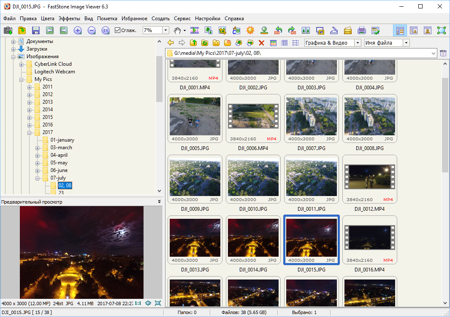Click the email envelope icon
This screenshot has height=317, width=450.
click(x=347, y=30)
